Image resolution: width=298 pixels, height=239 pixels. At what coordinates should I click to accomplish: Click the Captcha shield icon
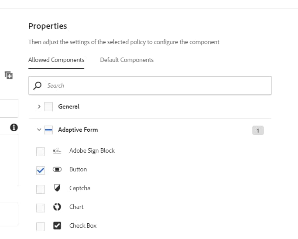[57, 188]
